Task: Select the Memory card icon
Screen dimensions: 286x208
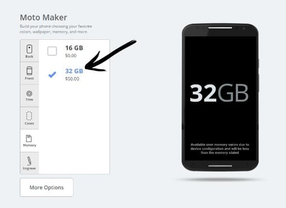Action: (x=29, y=139)
